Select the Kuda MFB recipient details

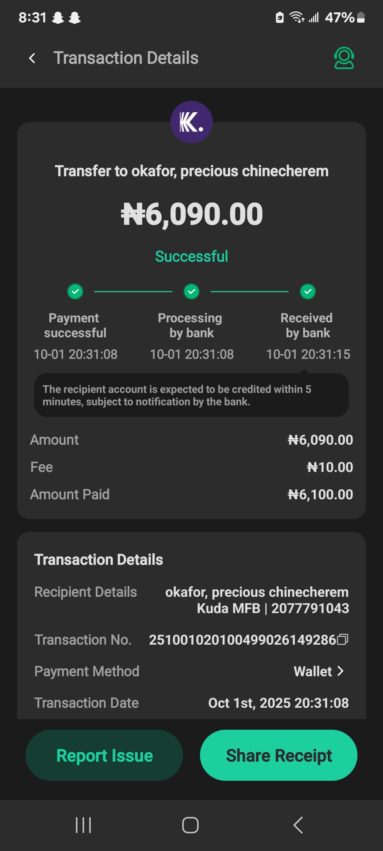coord(257,600)
